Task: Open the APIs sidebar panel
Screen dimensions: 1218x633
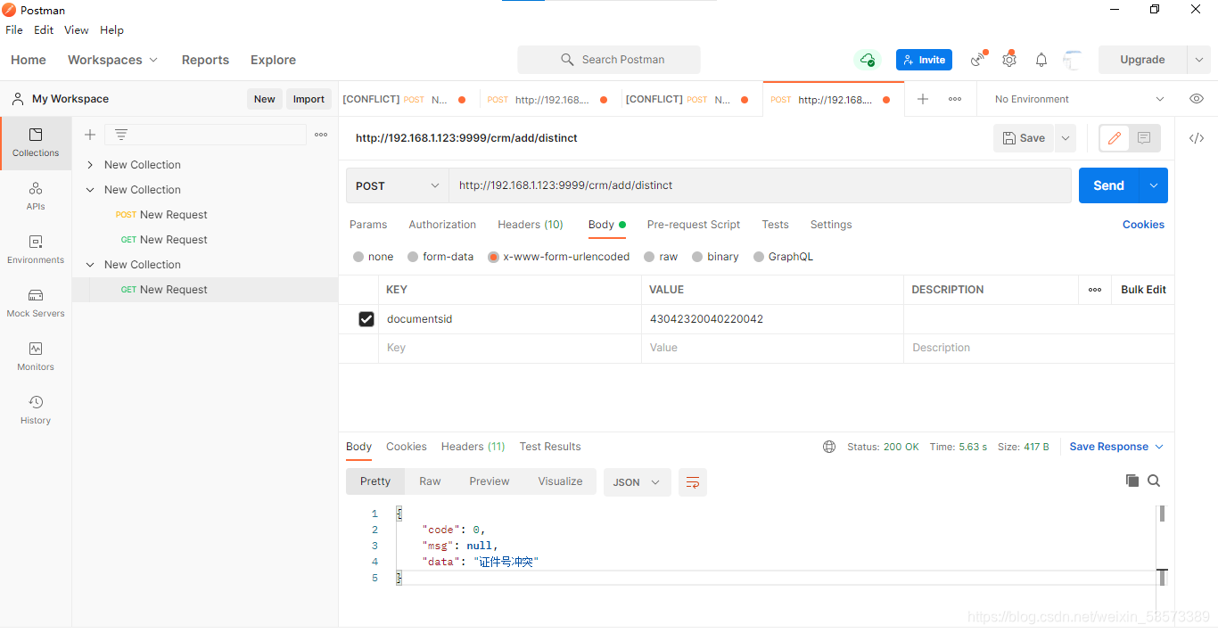Action: coord(36,196)
